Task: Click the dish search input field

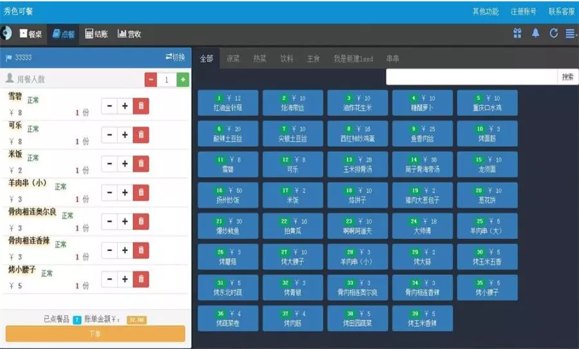Action: (x=471, y=77)
